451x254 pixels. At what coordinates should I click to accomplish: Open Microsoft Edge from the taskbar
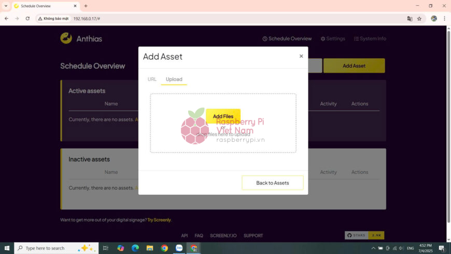(x=135, y=248)
